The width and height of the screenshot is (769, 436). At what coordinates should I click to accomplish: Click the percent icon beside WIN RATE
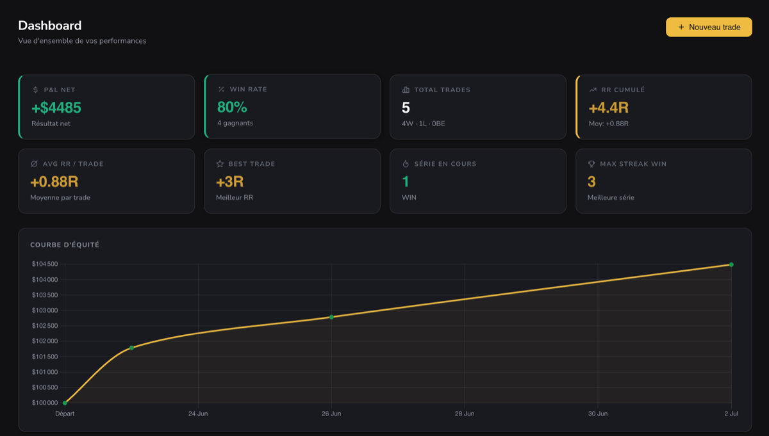tap(221, 89)
